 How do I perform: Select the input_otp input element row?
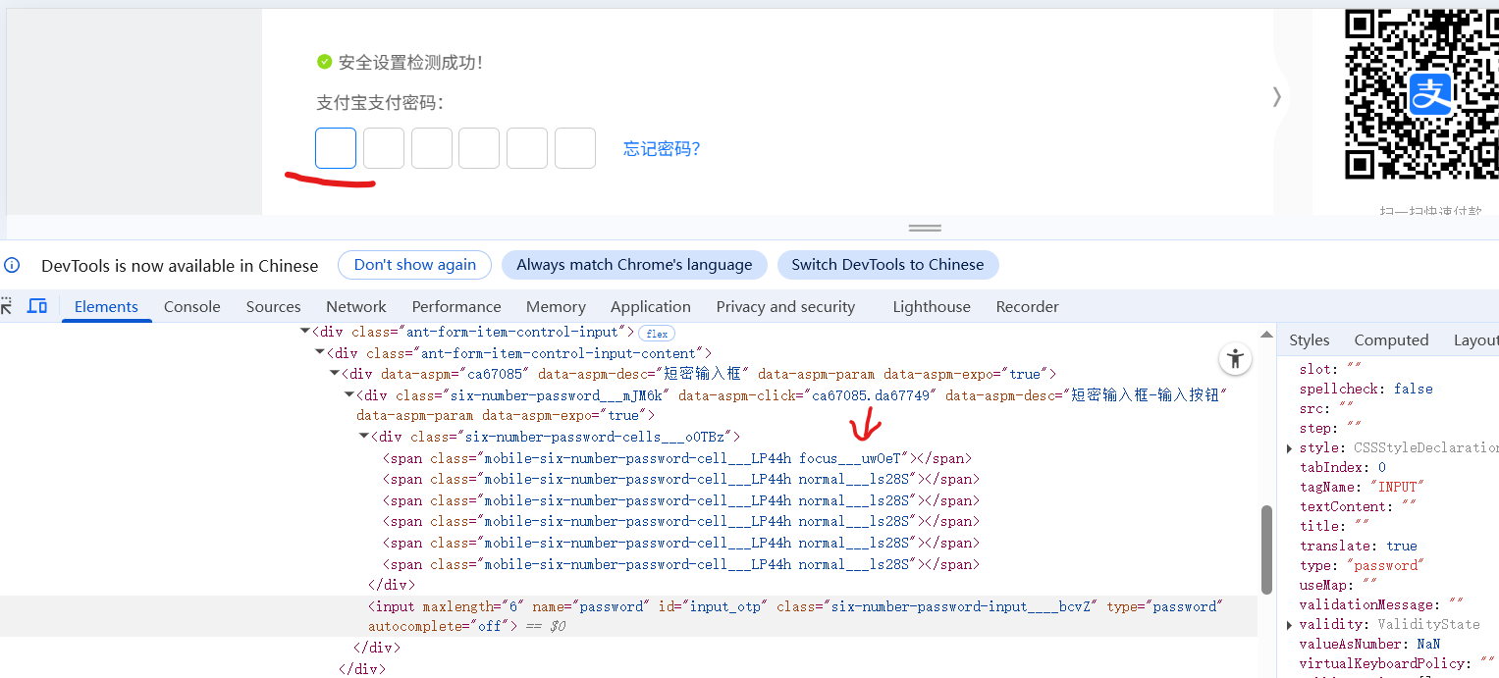(x=628, y=616)
